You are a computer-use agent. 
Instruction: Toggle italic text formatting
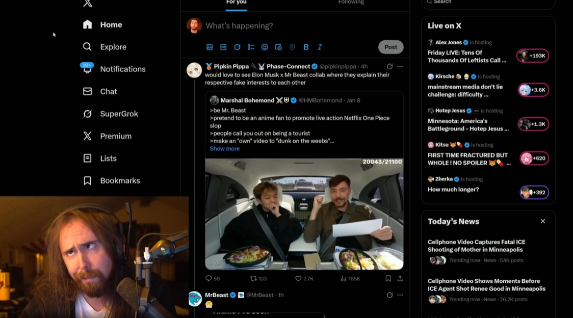tap(320, 47)
